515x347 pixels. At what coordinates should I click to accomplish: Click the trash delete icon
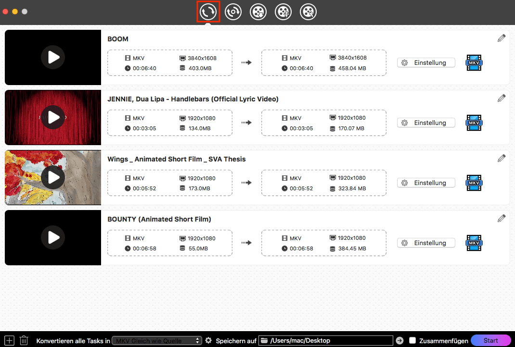(24, 340)
